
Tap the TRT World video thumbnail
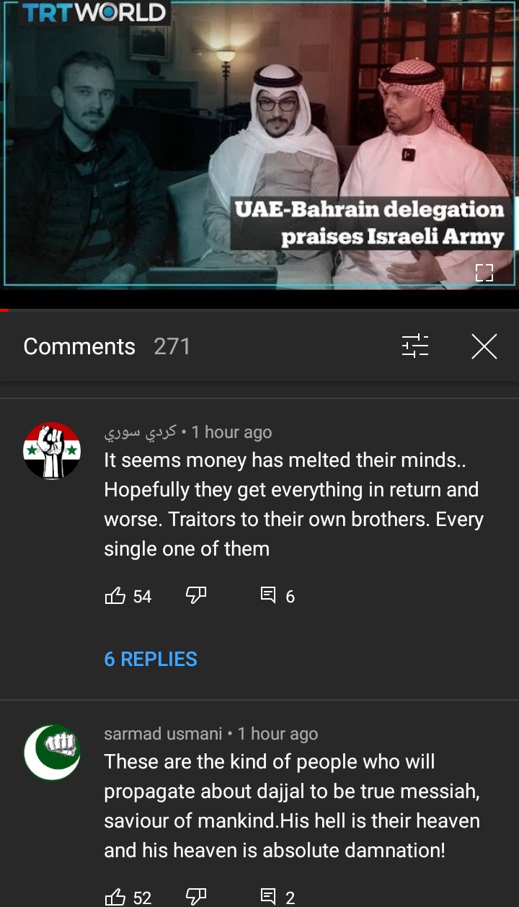coord(259,144)
